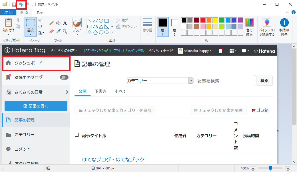This screenshot has width=297, height=172.
Task: Open the Select tool dropdown
Action: click(31, 34)
